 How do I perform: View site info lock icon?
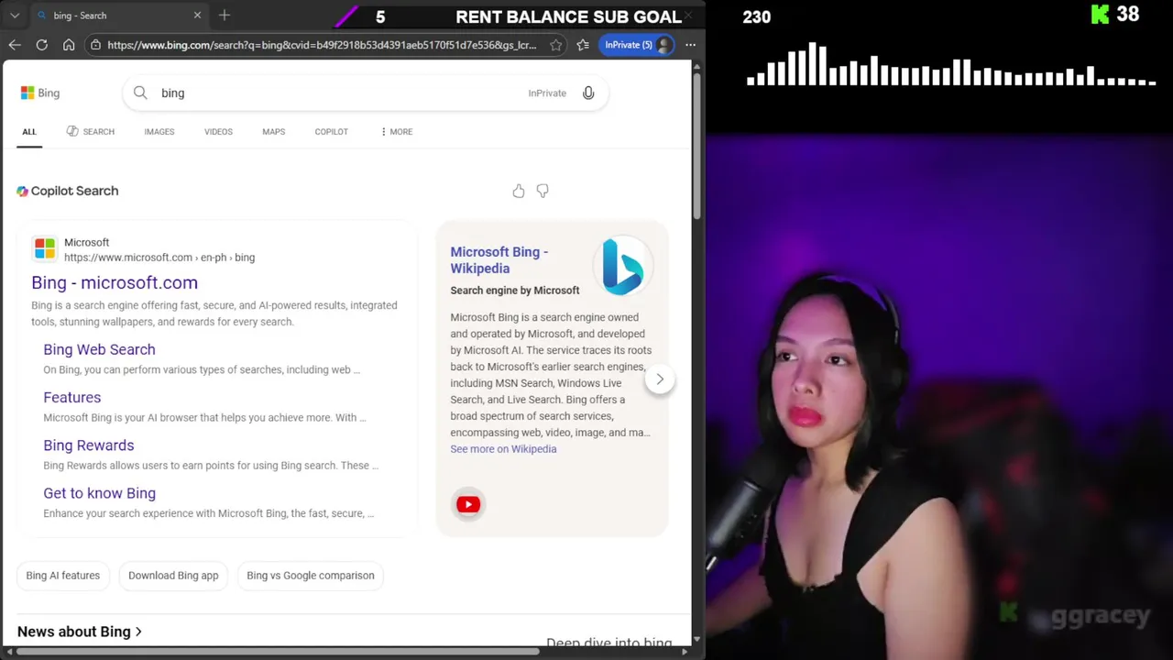[x=95, y=45]
